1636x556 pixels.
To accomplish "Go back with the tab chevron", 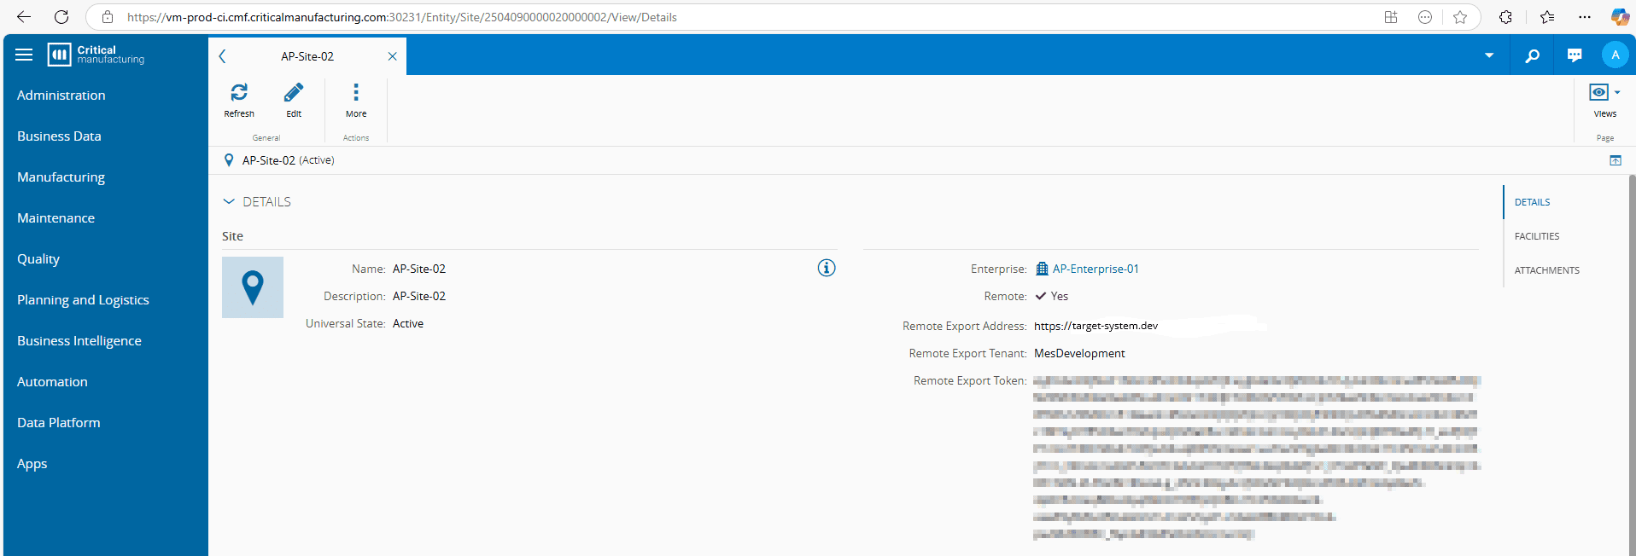I will 222,56.
